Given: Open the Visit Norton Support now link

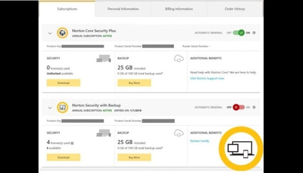Looking at the screenshot, I should 207,78.
